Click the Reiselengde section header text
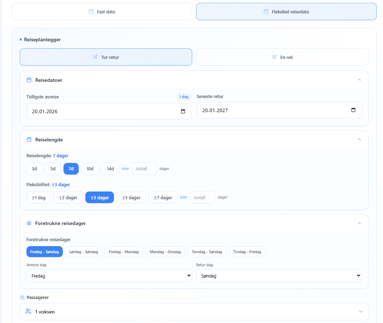383x323 pixels. (49, 140)
